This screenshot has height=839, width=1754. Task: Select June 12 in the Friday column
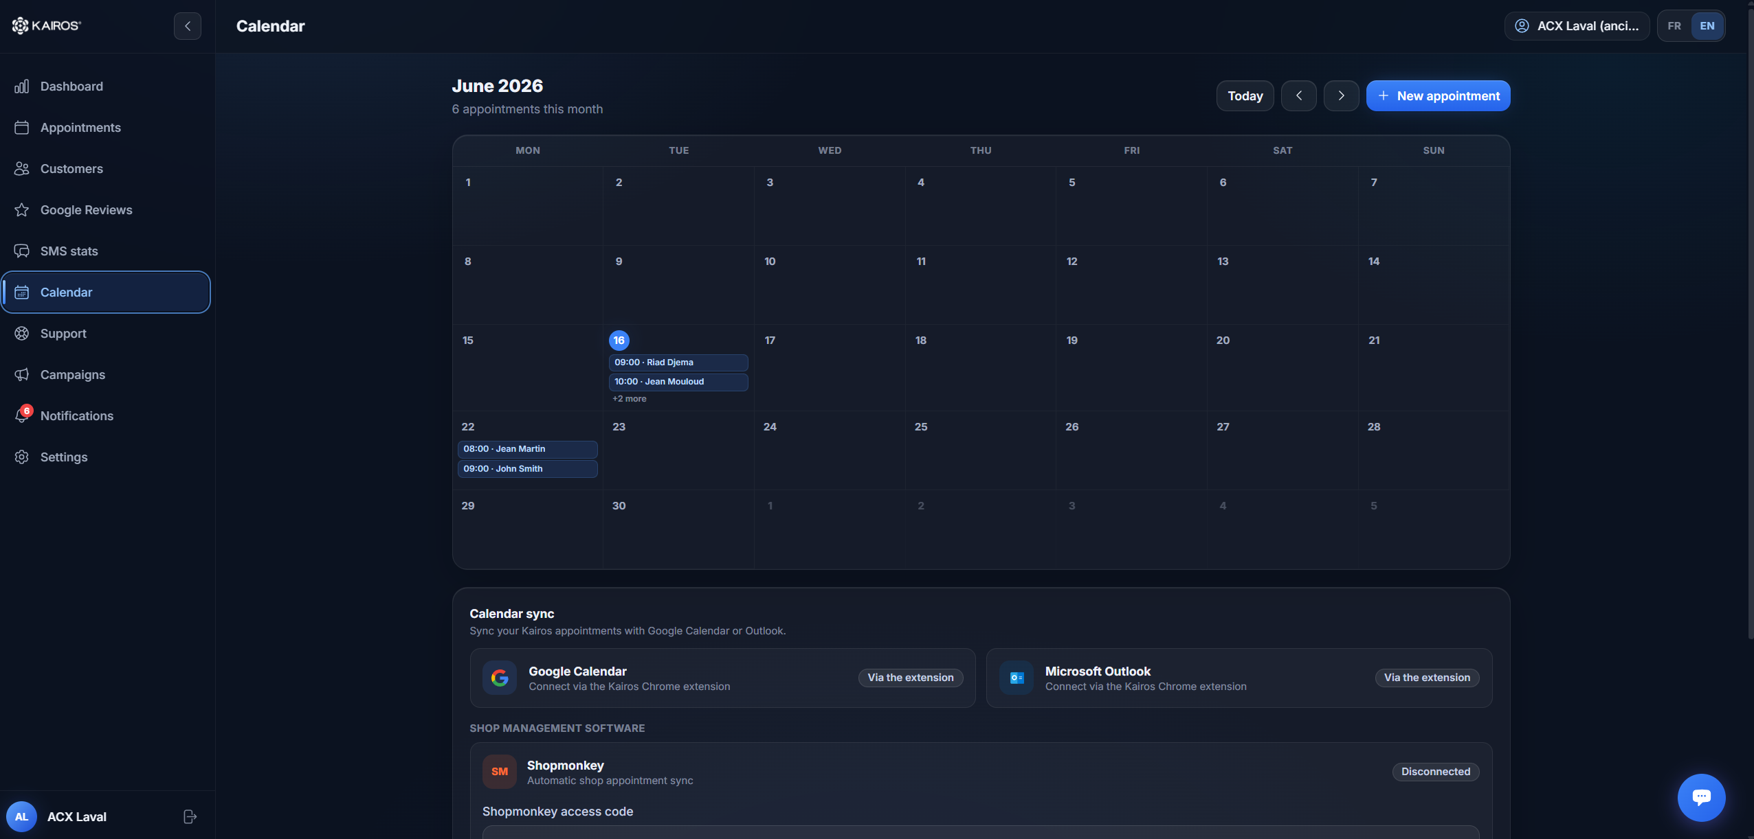1131,285
